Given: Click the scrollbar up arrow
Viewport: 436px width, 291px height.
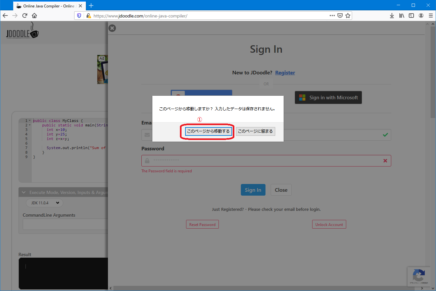Looking at the screenshot, I should point(433,24).
